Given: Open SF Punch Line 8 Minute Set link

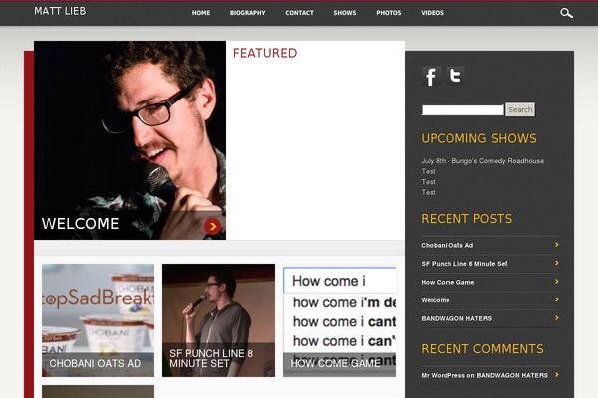Looking at the screenshot, I should click(x=464, y=263).
